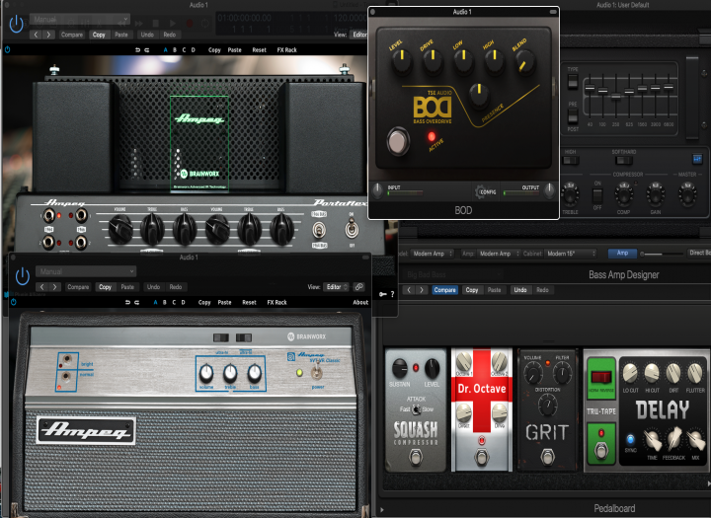Toggle the Delay Sync button
This screenshot has height=518, width=711.
click(x=630, y=439)
